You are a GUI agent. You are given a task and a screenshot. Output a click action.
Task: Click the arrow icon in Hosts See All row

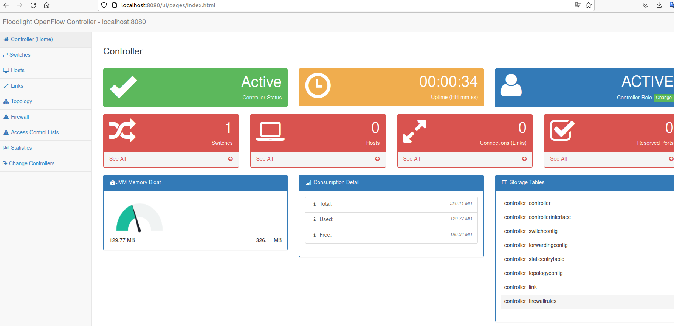(377, 159)
